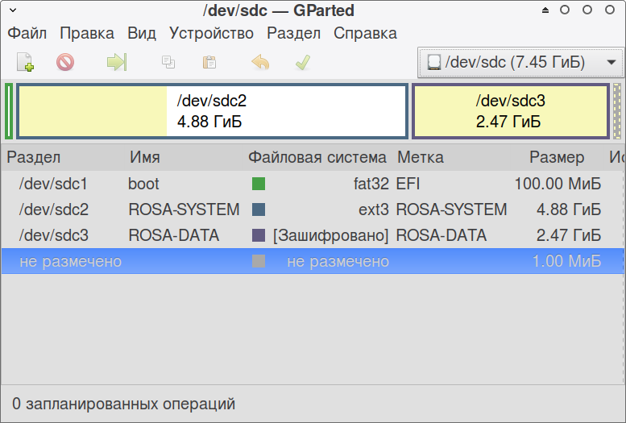Open the /dev/sdc device selector dropdown
626x423 pixels.
520,62
